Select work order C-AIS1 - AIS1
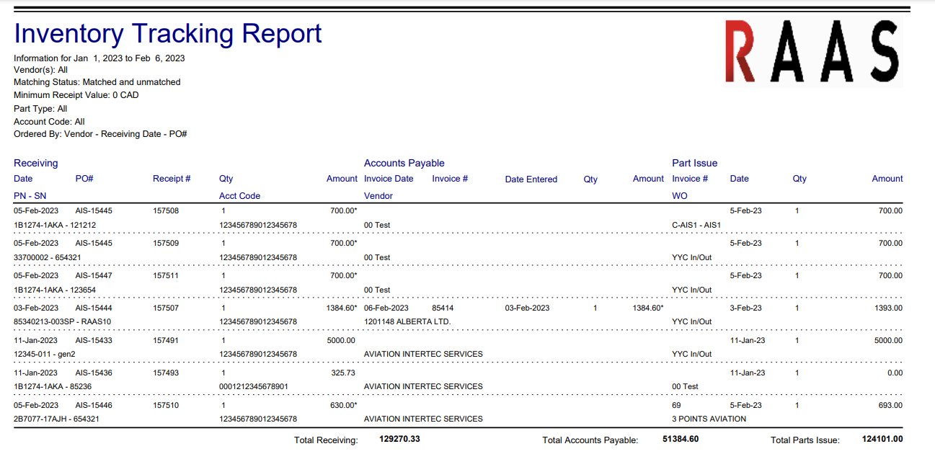 click(696, 225)
